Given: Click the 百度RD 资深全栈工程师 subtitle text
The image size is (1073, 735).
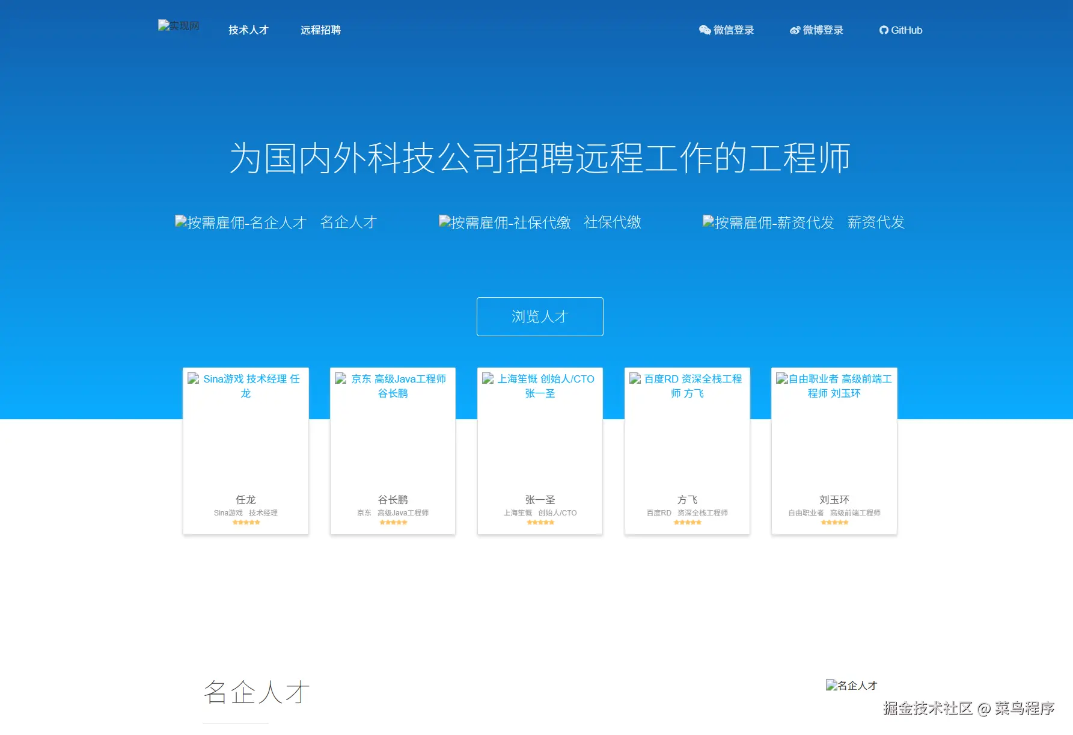Looking at the screenshot, I should 687,513.
